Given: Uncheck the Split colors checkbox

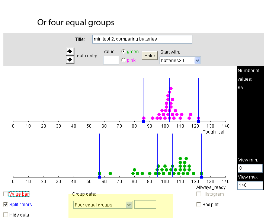Looking at the screenshot, I should click(x=6, y=204).
